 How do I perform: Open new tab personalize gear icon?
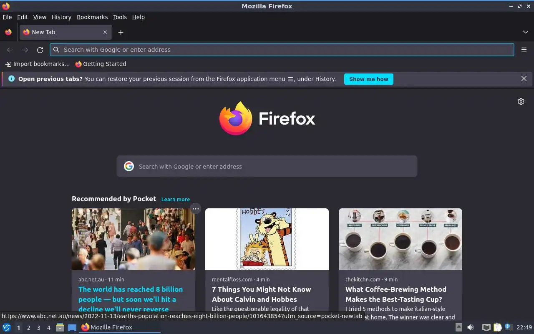pos(521,101)
